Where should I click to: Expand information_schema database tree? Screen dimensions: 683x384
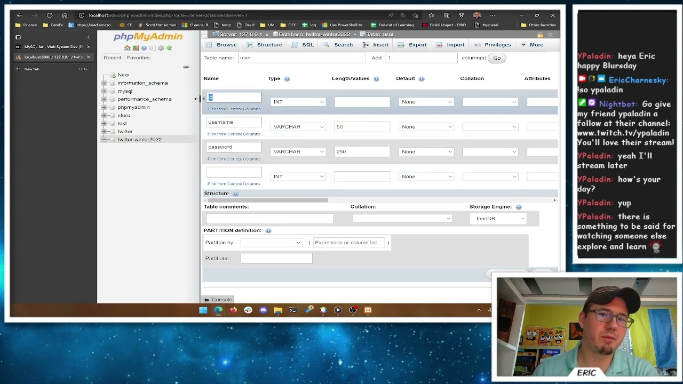point(105,83)
